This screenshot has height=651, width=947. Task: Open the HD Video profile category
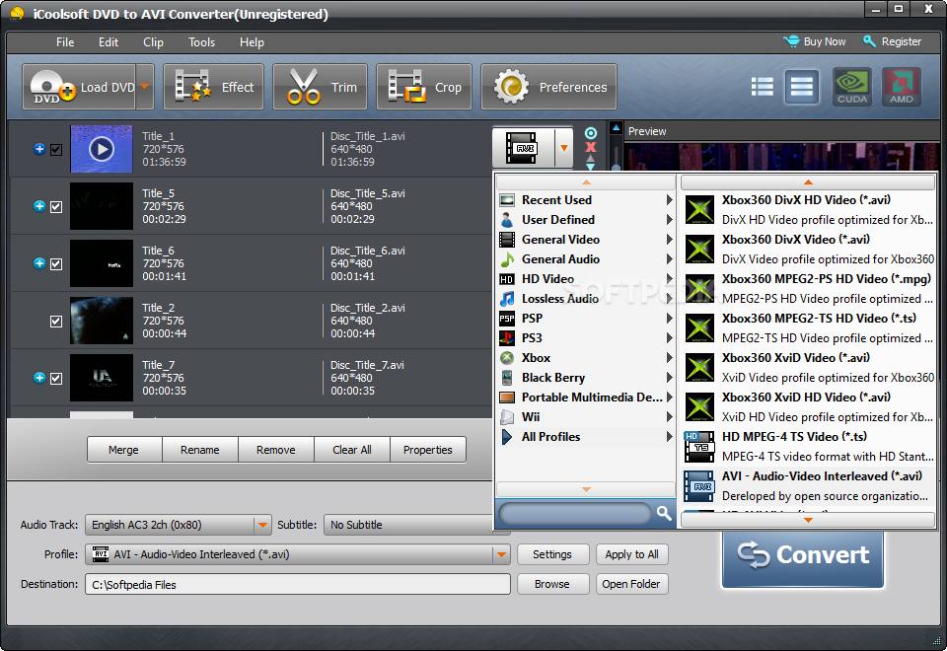click(586, 279)
